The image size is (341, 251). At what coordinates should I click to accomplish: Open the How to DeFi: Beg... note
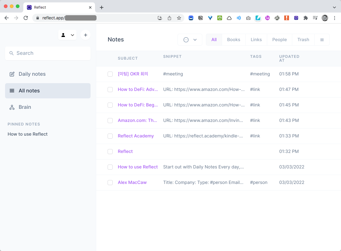tap(138, 105)
